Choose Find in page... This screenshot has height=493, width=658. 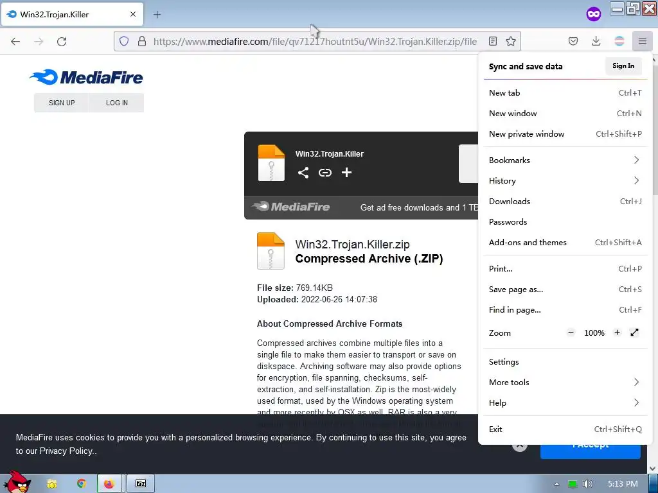[565, 310]
